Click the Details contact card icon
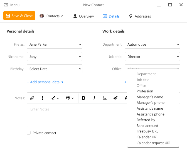 tap(105, 16)
